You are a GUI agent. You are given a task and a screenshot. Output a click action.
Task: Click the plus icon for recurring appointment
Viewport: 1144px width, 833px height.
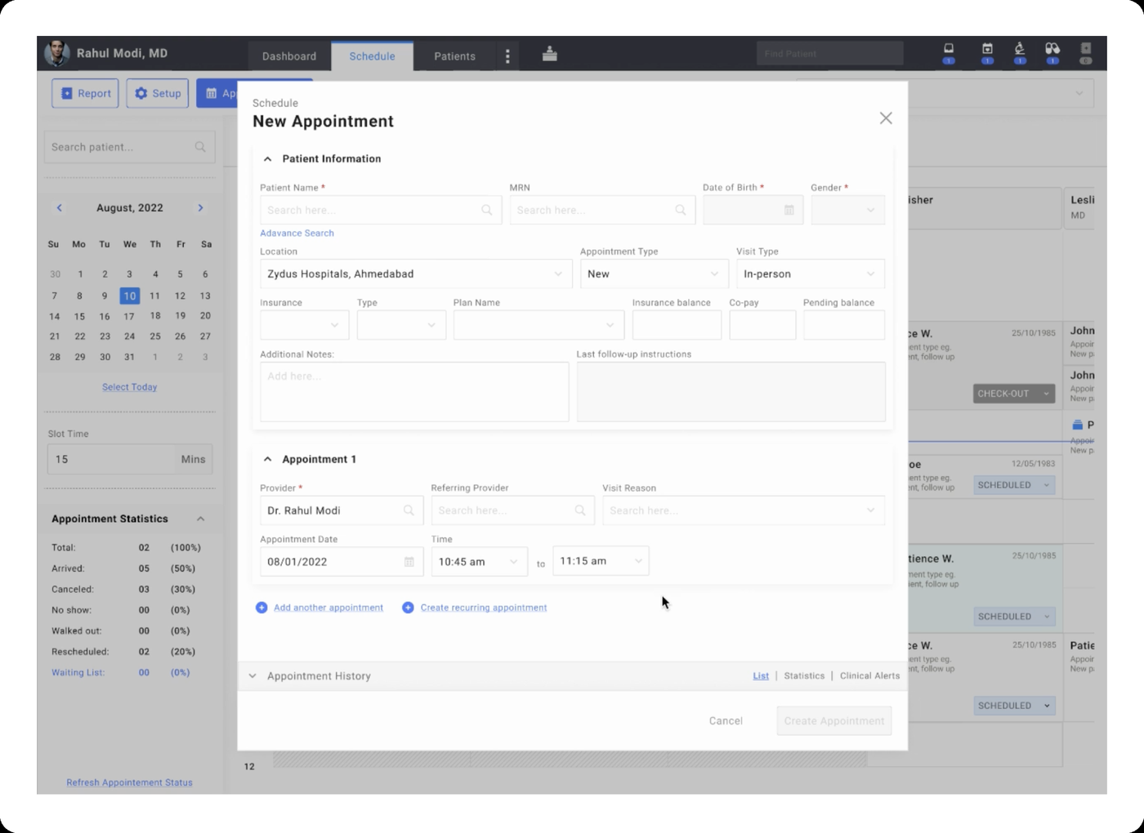[x=408, y=608]
